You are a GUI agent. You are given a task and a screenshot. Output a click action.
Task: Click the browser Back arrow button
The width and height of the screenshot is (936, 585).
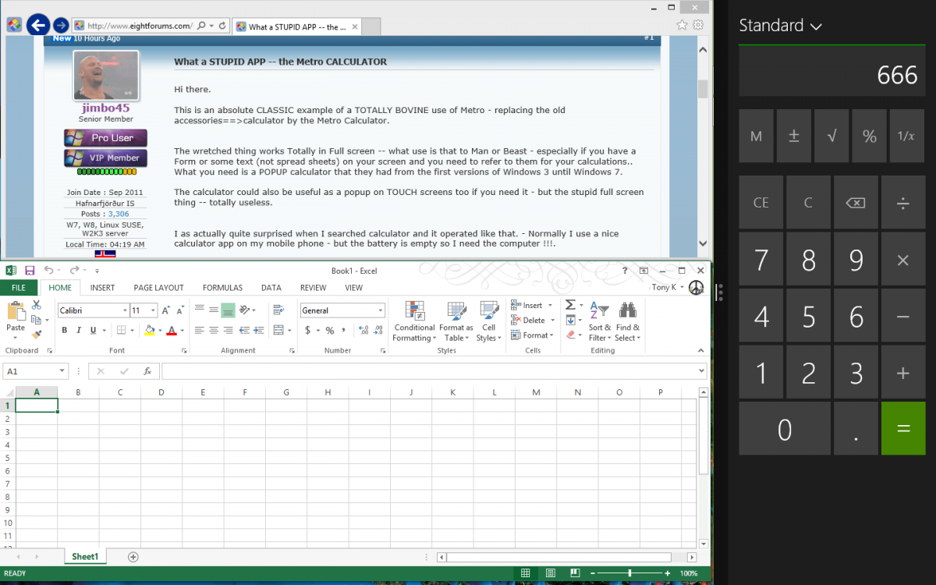coord(37,26)
